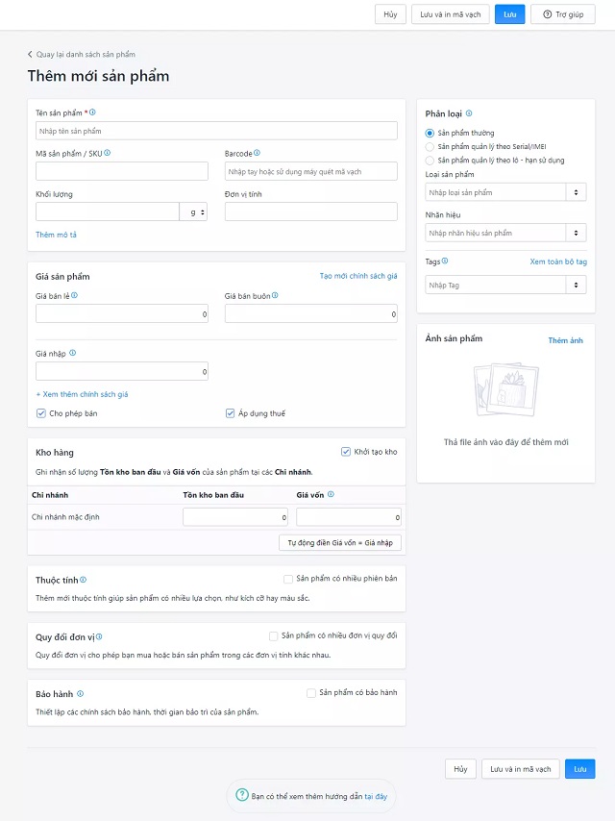Click the Thêm mô tả link

point(56,235)
